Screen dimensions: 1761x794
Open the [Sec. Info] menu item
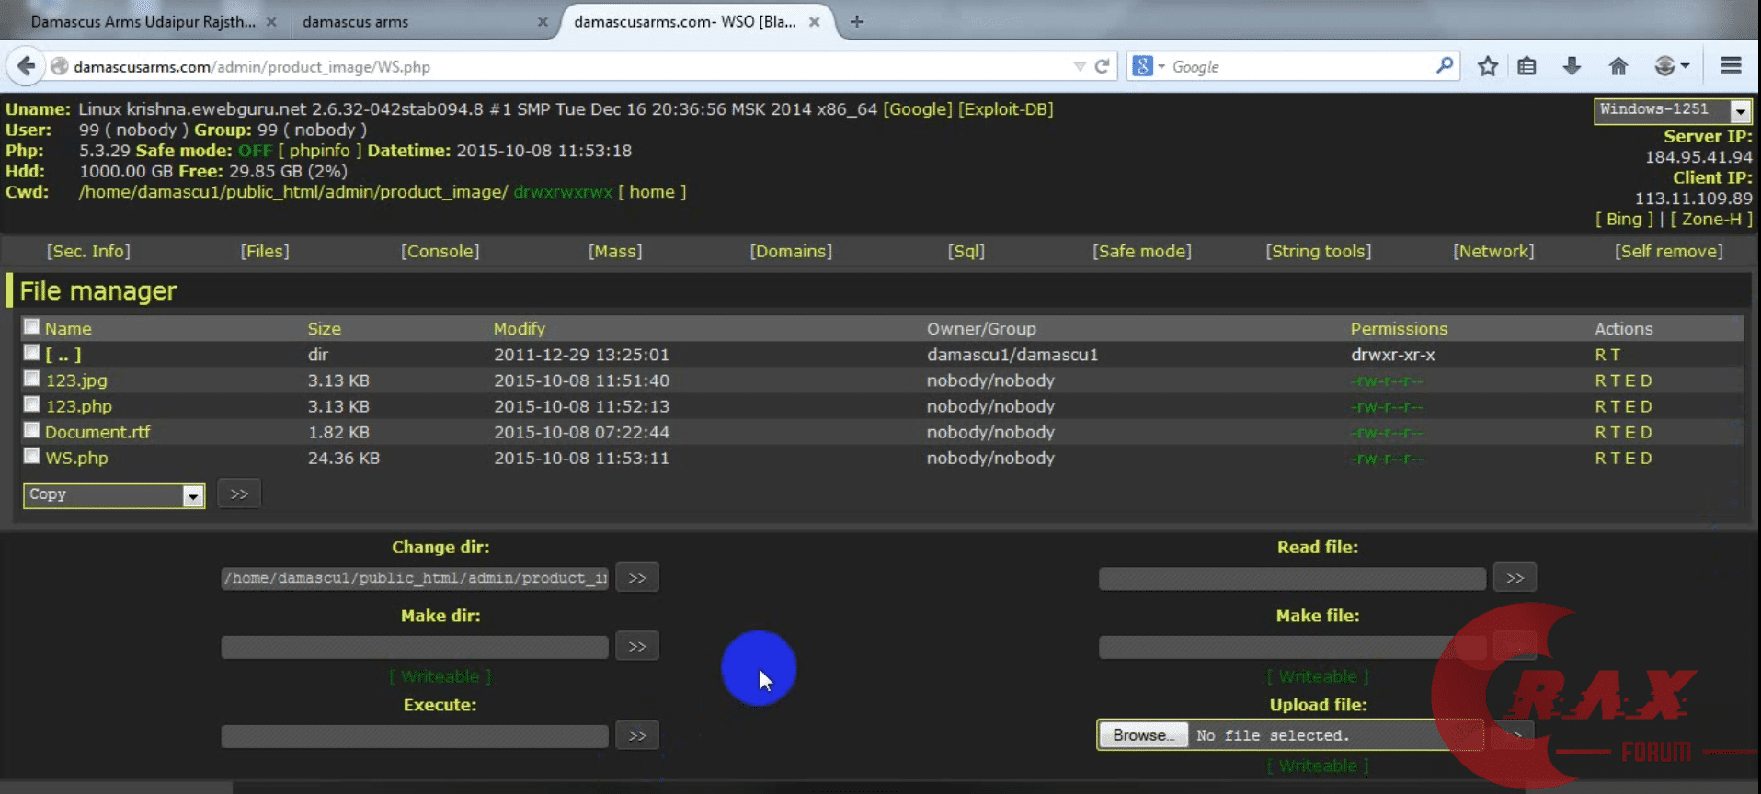click(x=88, y=251)
